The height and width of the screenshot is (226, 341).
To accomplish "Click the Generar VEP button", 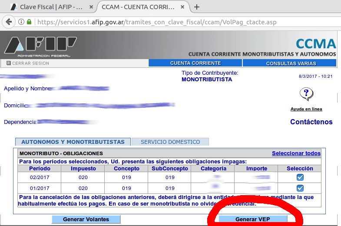I will click(253, 219).
